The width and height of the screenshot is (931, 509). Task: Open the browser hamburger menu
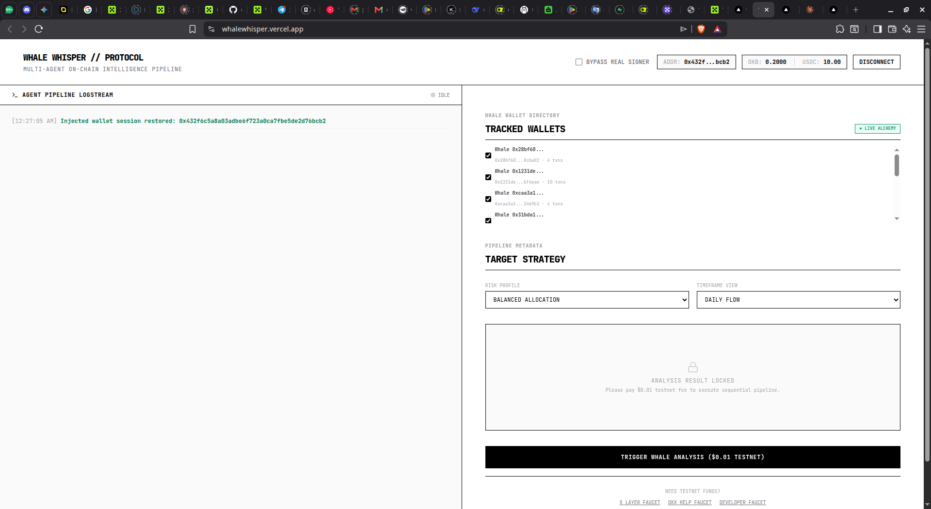[921, 29]
